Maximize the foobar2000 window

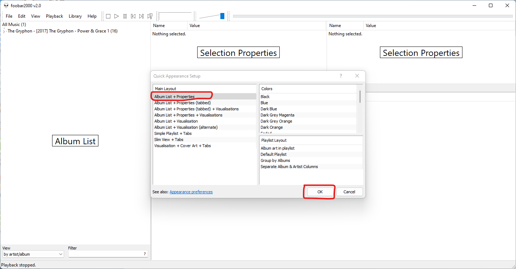tap(491, 5)
